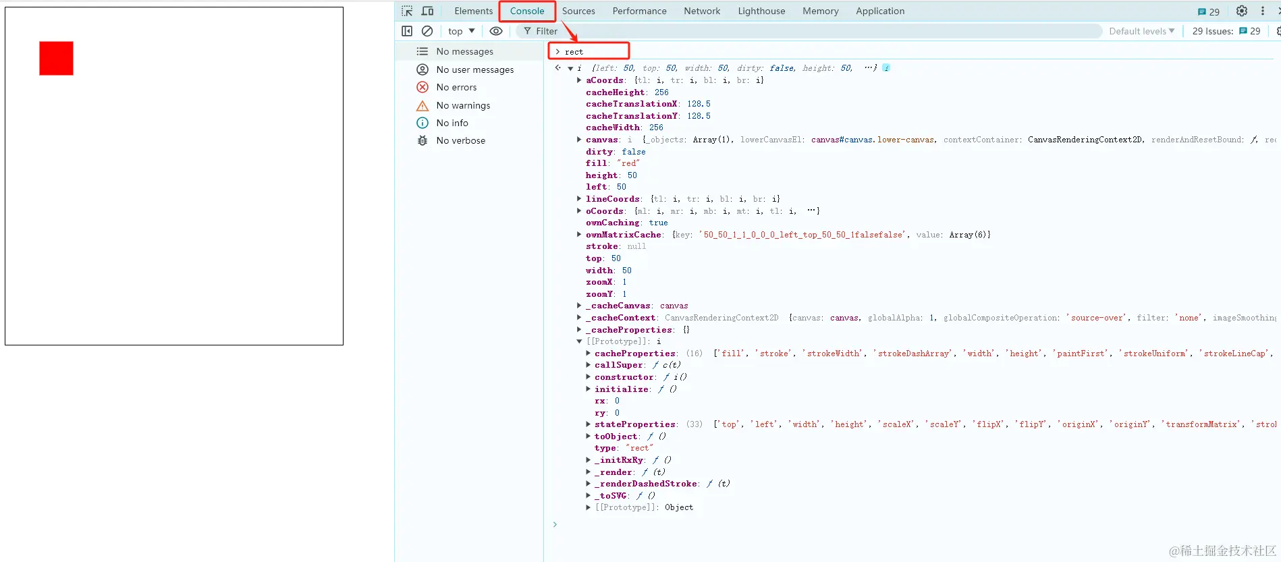Image resolution: width=1281 pixels, height=562 pixels.
Task: Click the ownCaching: true property
Action: pyautogui.click(x=626, y=223)
